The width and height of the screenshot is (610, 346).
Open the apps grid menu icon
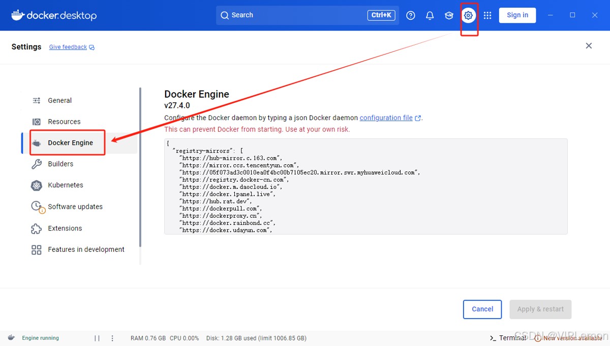click(x=487, y=15)
